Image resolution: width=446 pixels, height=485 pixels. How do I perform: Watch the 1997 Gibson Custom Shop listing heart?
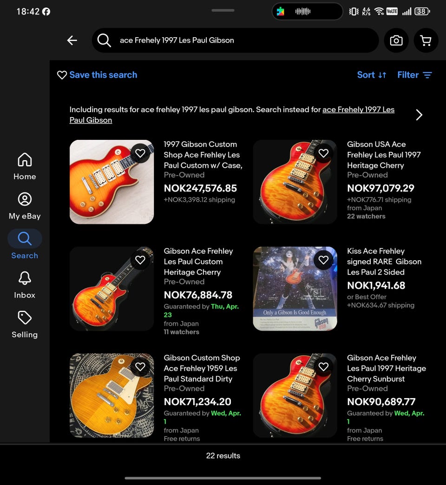[140, 153]
